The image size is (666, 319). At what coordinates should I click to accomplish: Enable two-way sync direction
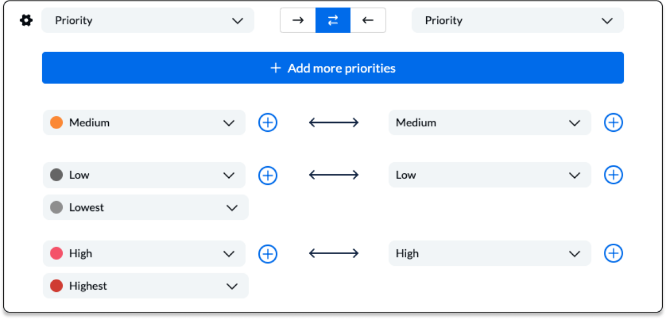(x=332, y=20)
